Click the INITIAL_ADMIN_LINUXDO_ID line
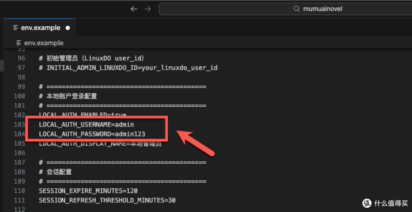Screen dimensions: 412x212 pyautogui.click(x=128, y=68)
